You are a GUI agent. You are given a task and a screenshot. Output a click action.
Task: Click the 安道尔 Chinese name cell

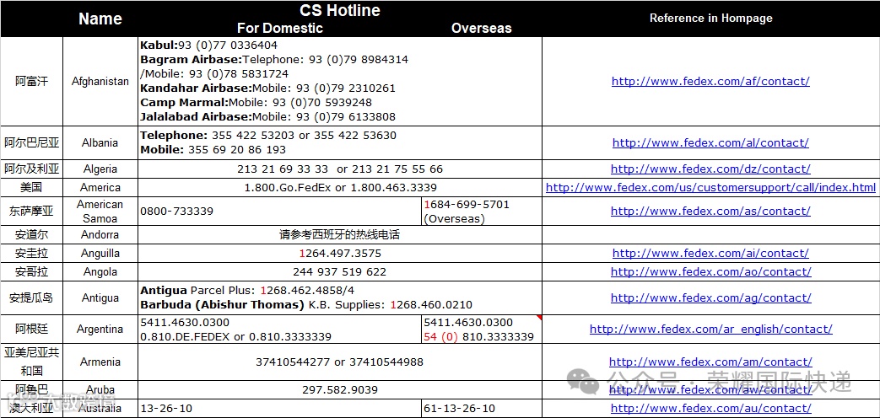[31, 235]
